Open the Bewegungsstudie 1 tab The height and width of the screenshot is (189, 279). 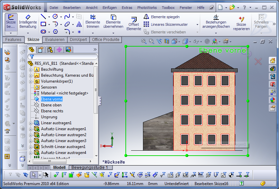click(90, 168)
